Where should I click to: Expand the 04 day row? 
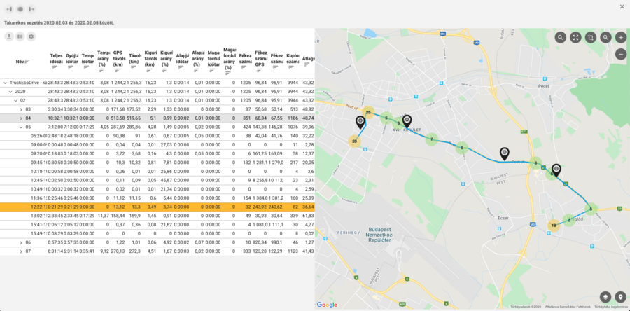[21, 118]
